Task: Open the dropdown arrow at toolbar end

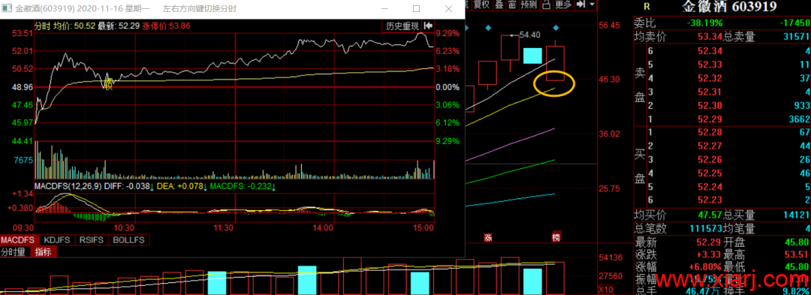Action: tap(592, 5)
